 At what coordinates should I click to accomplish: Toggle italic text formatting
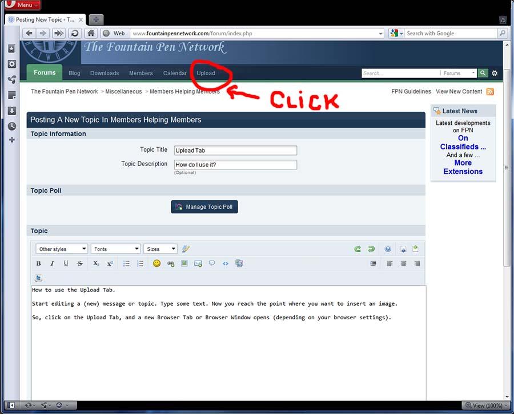pyautogui.click(x=52, y=263)
